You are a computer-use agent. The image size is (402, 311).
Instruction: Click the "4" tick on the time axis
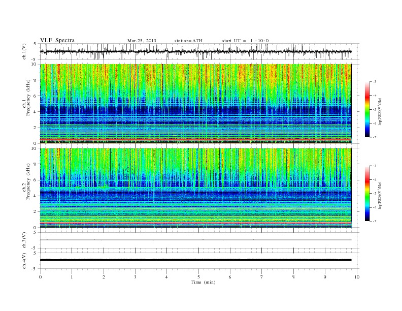(x=167, y=277)
